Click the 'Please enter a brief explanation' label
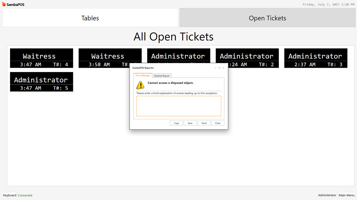This screenshot has width=357, height=200. click(x=177, y=93)
